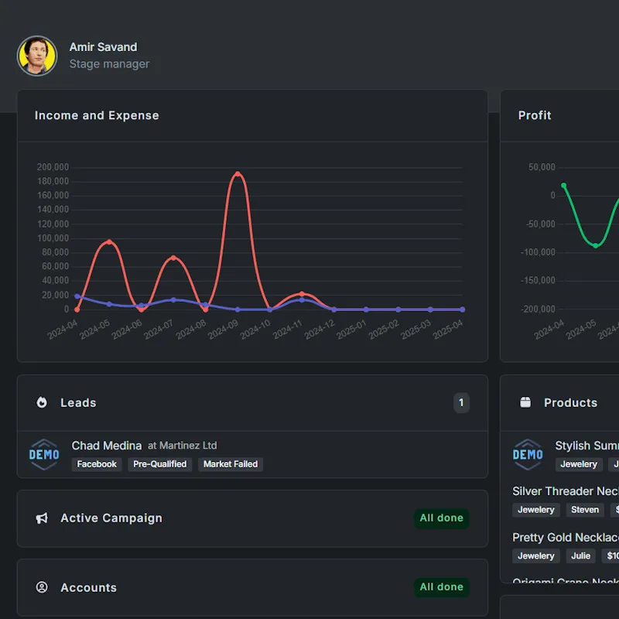Screen dimensions: 619x619
Task: Click the 2024-09 income peak point
Action: (x=238, y=174)
